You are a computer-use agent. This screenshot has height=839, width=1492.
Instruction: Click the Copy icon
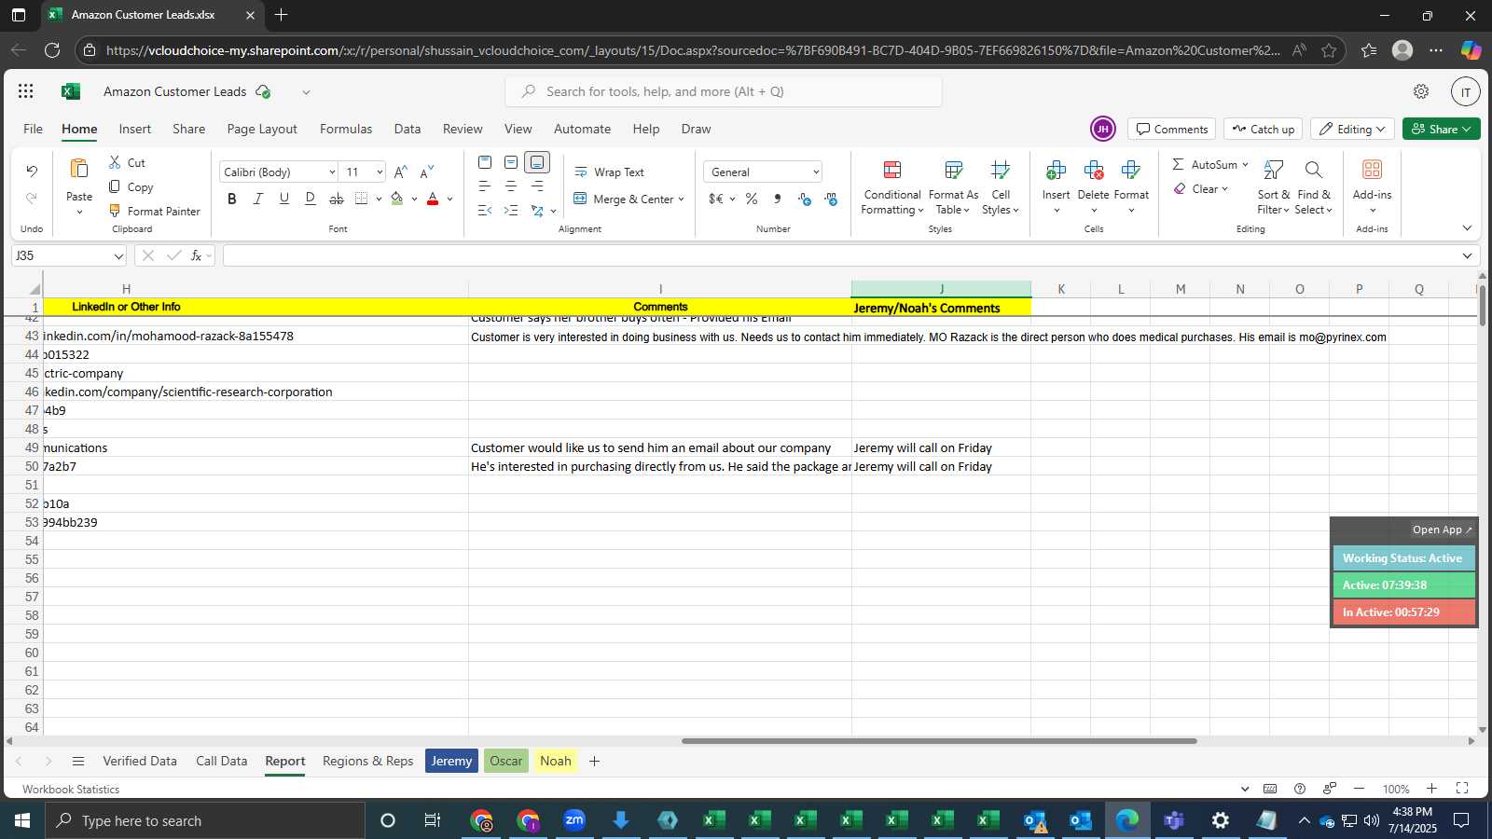[x=115, y=186]
